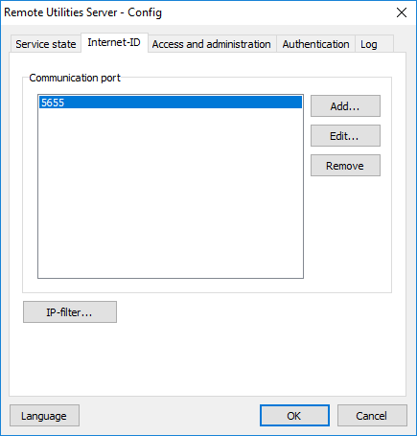Image resolution: width=417 pixels, height=436 pixels.
Task: Open the IP-filter... settings
Action: pos(70,312)
